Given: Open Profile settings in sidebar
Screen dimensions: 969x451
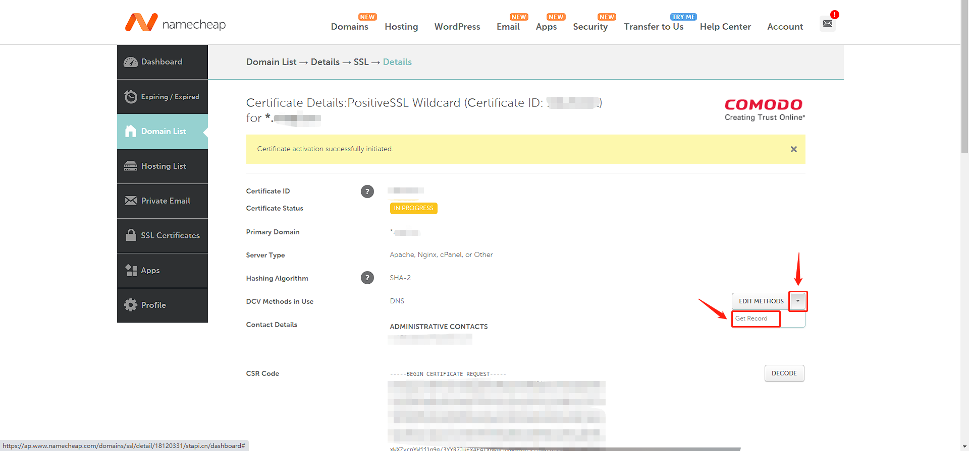Looking at the screenshot, I should click(x=163, y=305).
